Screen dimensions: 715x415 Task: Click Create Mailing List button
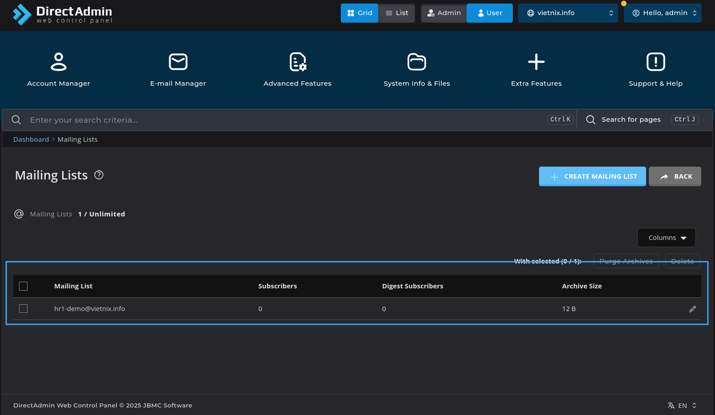pos(592,176)
